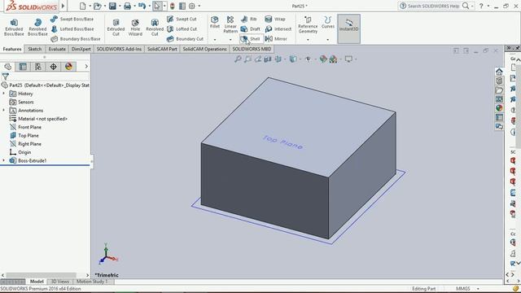This screenshot has width=521, height=293.
Task: Expand the Boss-Extrude1 feature node
Action: pos(3,160)
